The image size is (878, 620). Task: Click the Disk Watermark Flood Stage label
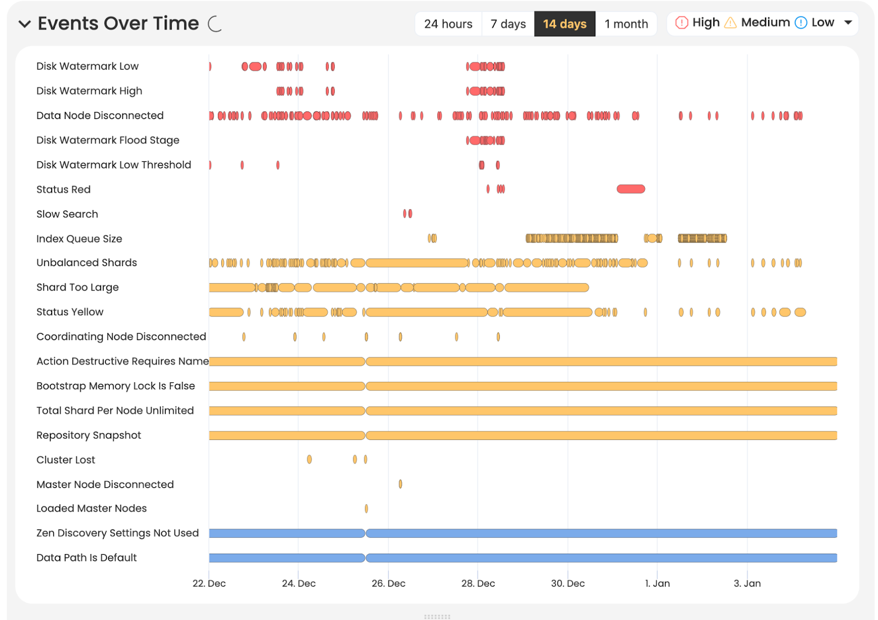tap(108, 140)
